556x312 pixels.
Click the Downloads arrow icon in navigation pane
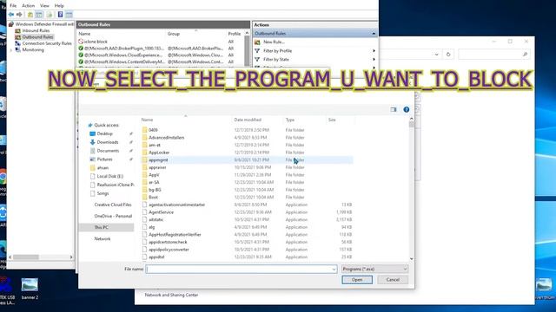pyautogui.click(x=93, y=142)
